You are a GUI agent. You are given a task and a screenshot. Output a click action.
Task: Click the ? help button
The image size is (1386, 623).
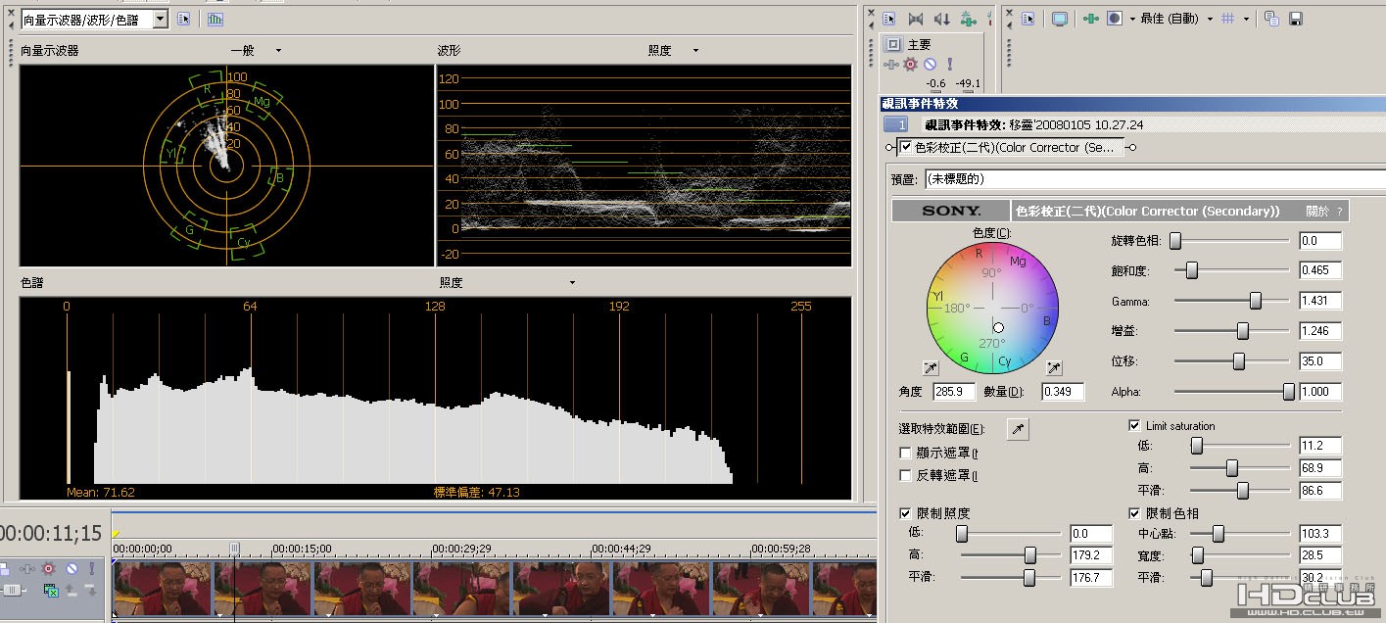tap(1339, 211)
